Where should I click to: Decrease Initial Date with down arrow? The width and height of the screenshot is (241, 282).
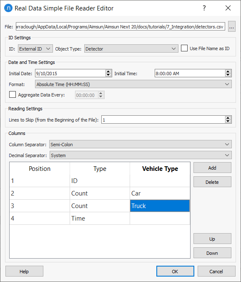(108, 75)
